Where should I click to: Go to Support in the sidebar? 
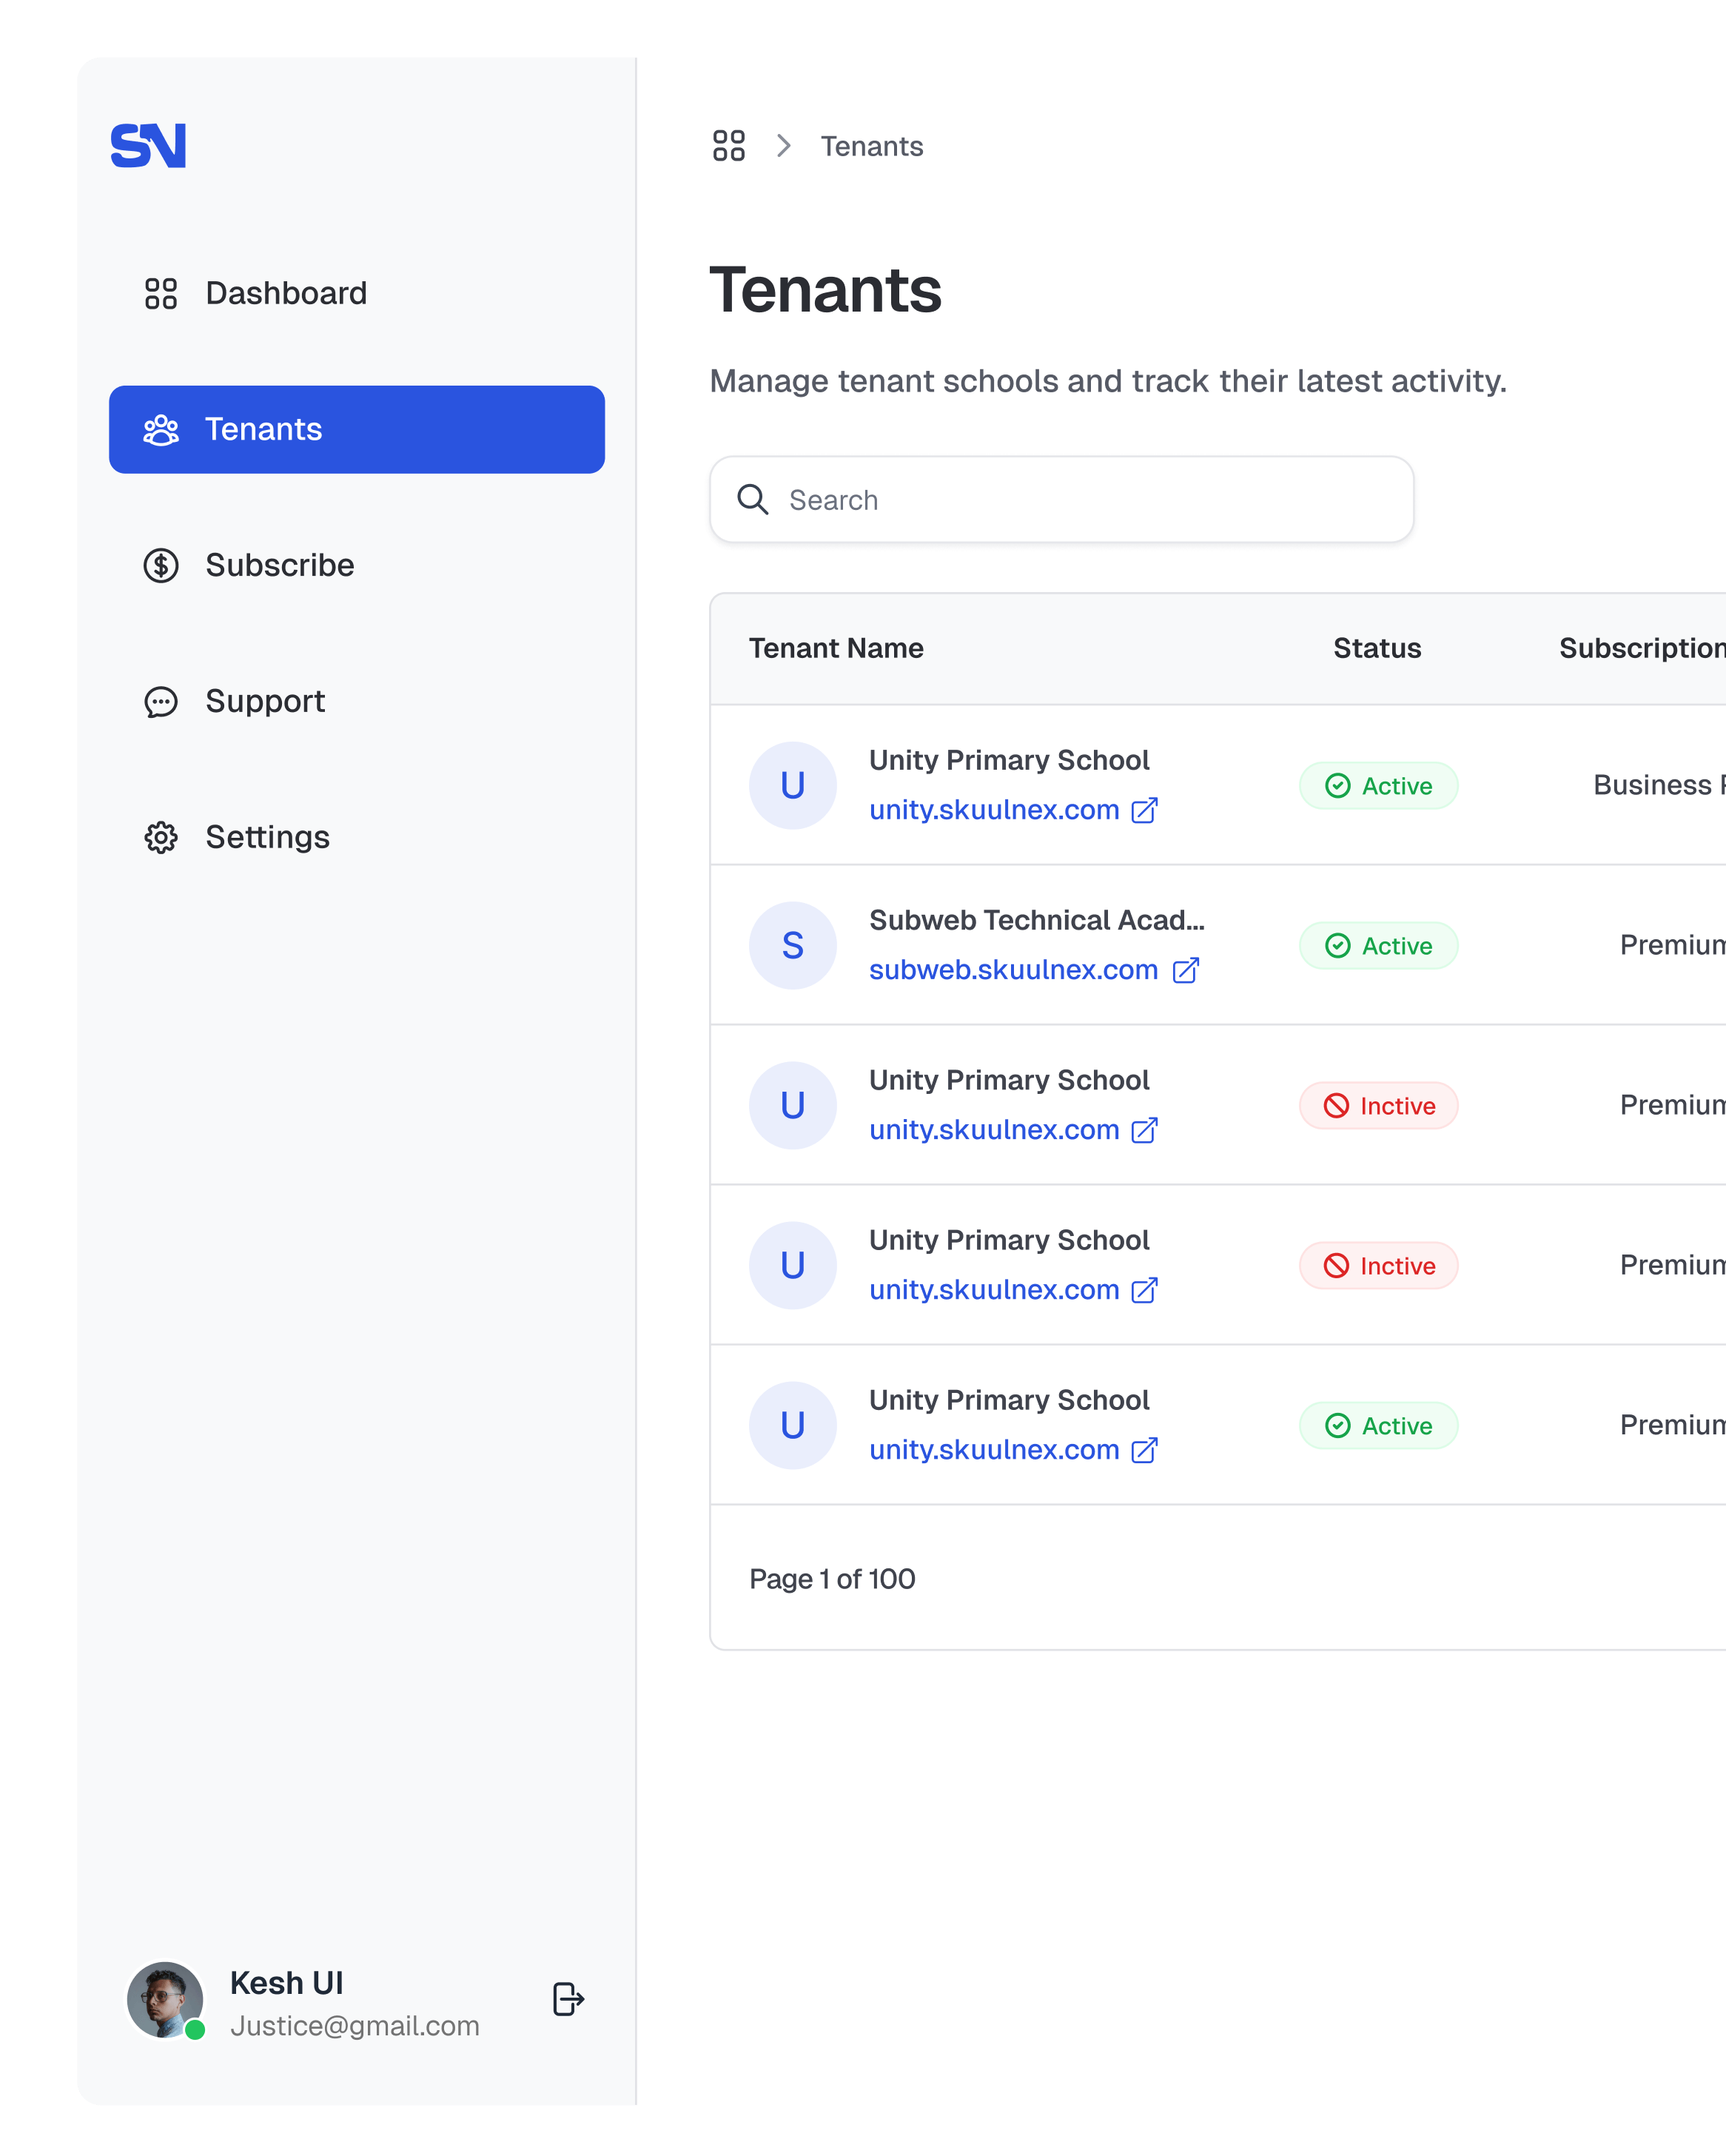[265, 702]
